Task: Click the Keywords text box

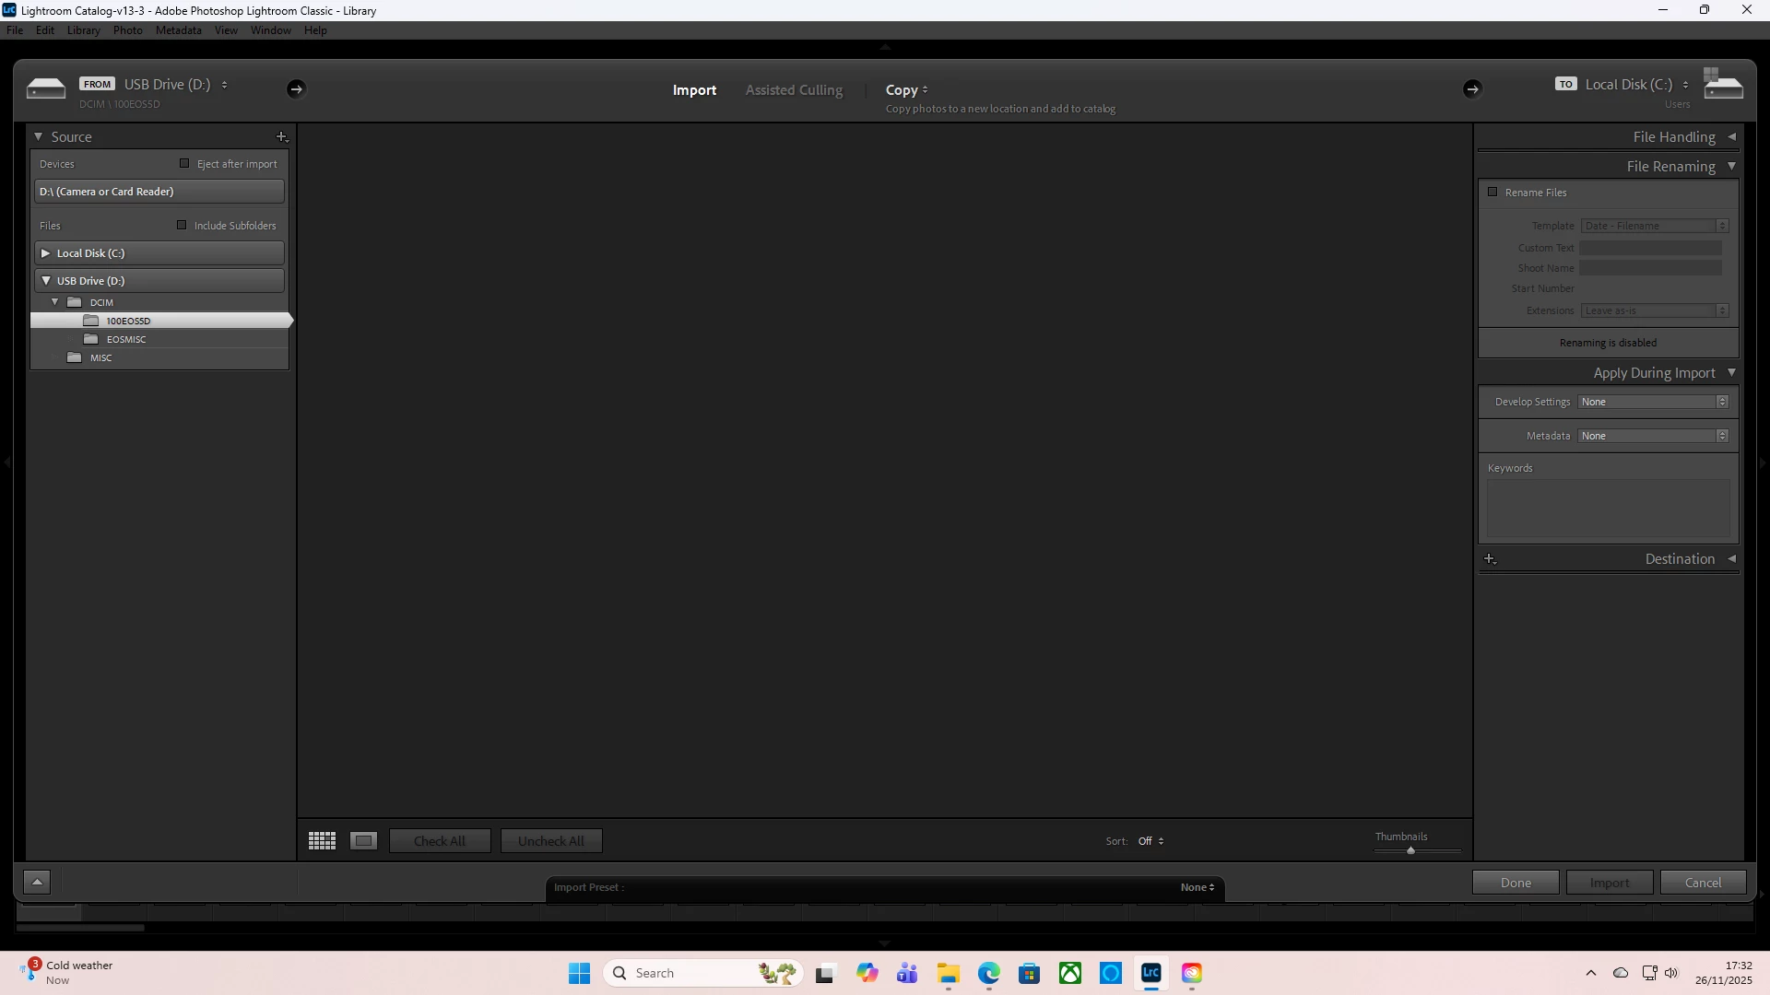Action: coord(1608,509)
